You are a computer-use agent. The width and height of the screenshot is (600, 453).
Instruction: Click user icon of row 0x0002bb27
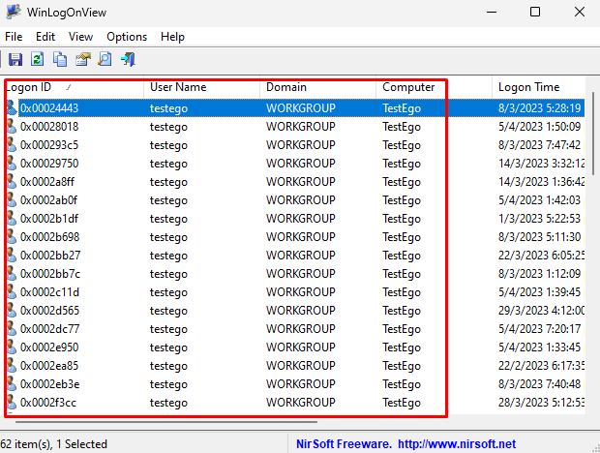[x=12, y=256]
